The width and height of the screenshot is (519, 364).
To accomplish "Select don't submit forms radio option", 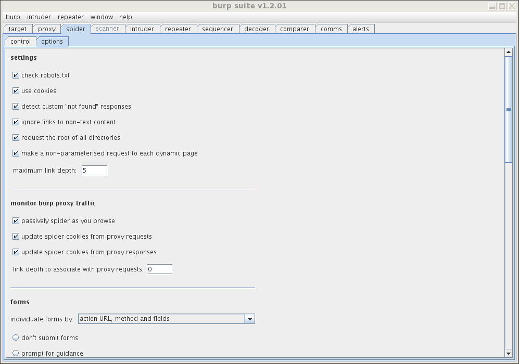I will pos(16,337).
